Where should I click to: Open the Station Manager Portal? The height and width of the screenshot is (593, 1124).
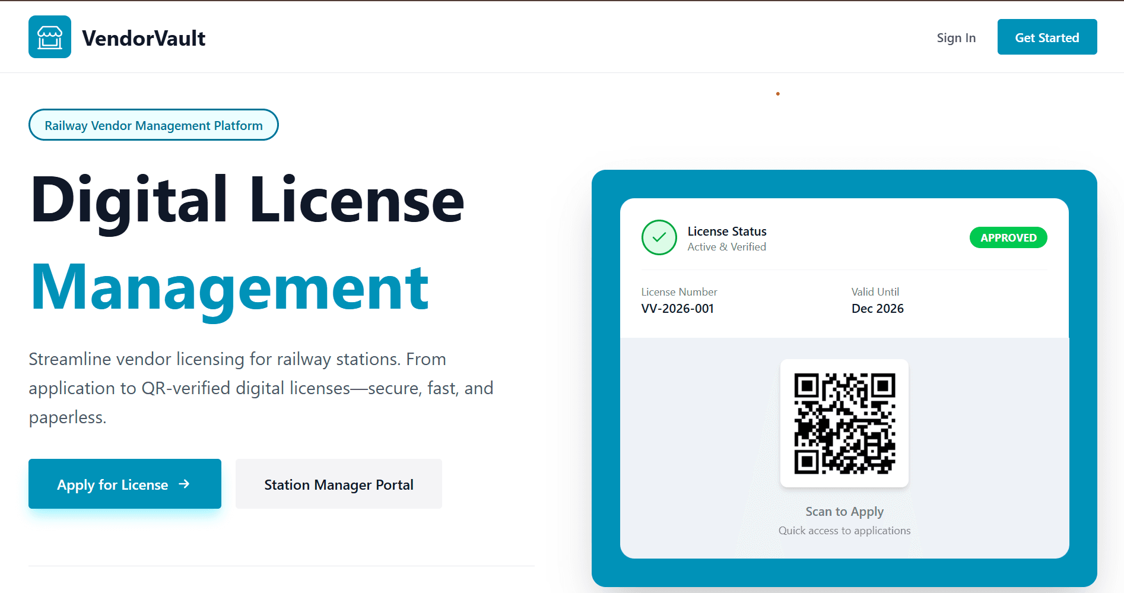click(x=338, y=484)
